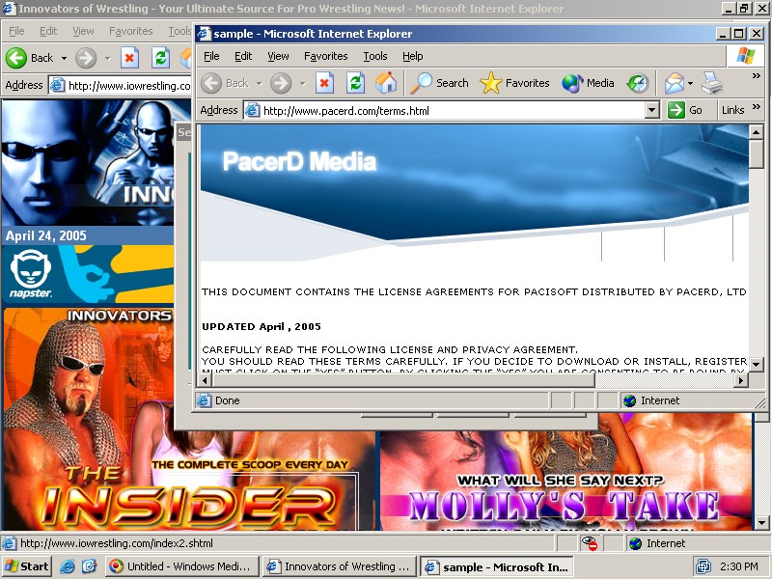Click the sample - Microsoft In... taskbar button
Screen dimensions: 772x579
(x=497, y=566)
